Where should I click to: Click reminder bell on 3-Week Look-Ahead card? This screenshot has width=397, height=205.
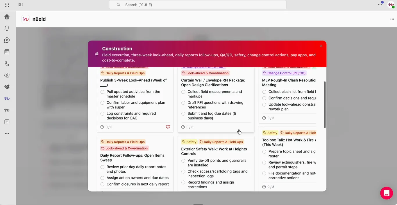pos(168,127)
